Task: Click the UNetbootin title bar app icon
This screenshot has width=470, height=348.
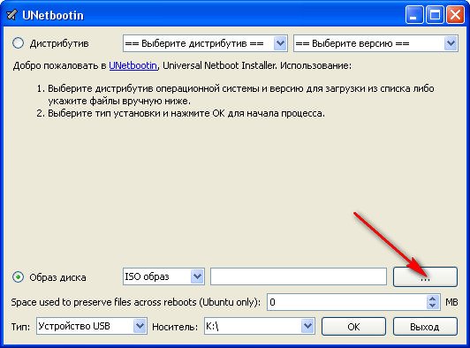Action: pyautogui.click(x=11, y=15)
